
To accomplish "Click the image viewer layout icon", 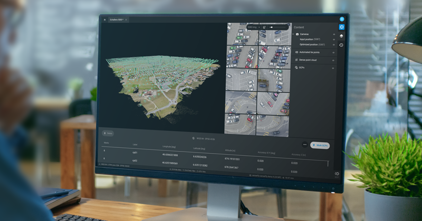I will 264,27.
